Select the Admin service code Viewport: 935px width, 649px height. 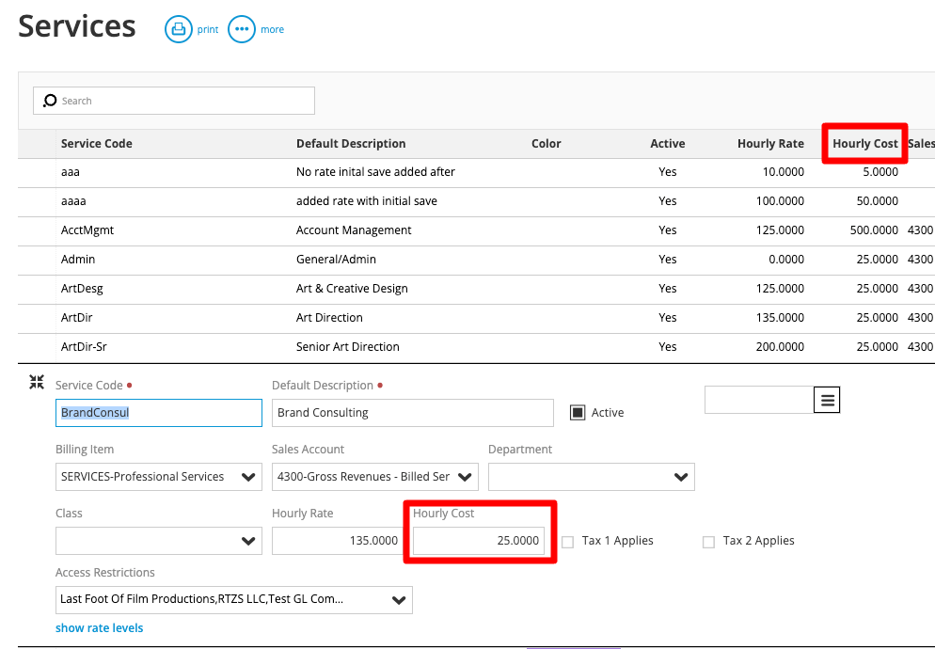77,259
